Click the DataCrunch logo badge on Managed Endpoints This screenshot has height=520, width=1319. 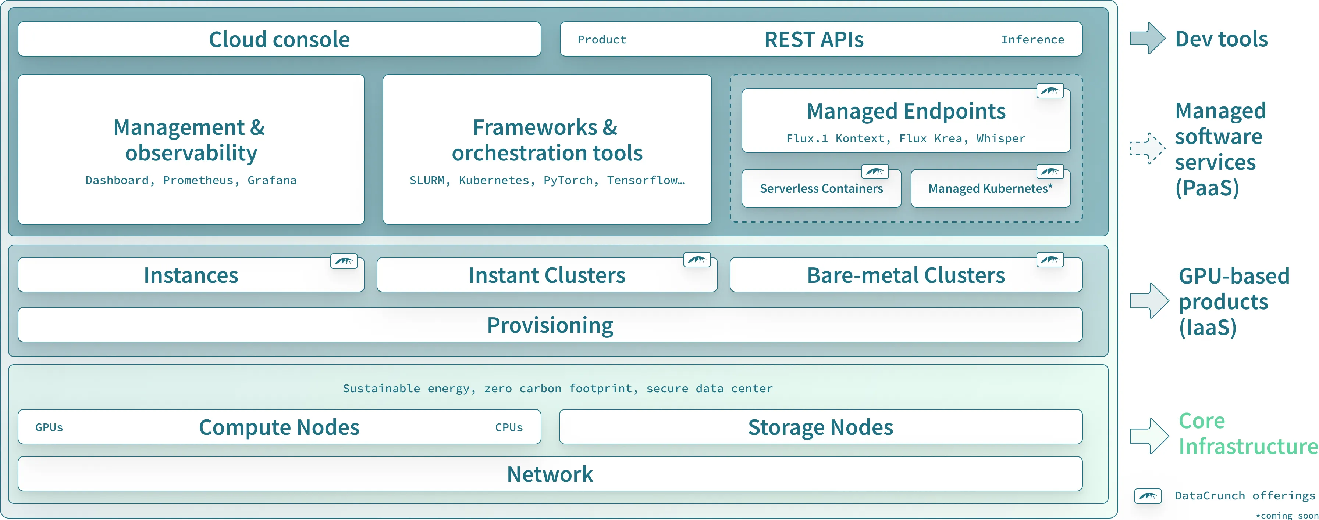click(1050, 91)
